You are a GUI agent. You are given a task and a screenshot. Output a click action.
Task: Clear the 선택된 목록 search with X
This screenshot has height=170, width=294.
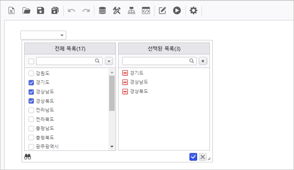(x=203, y=61)
